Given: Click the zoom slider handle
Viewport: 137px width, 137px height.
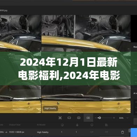Looking at the screenshot, I should tap(100, 118).
